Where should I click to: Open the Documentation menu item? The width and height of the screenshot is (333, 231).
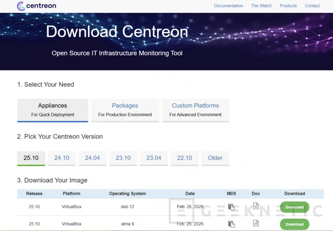pos(228,6)
